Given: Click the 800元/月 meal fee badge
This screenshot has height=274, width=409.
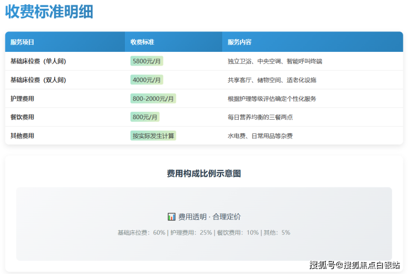Looking at the screenshot, I should pyautogui.click(x=145, y=117).
